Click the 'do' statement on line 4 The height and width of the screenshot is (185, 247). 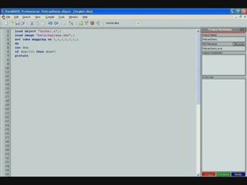17,43
